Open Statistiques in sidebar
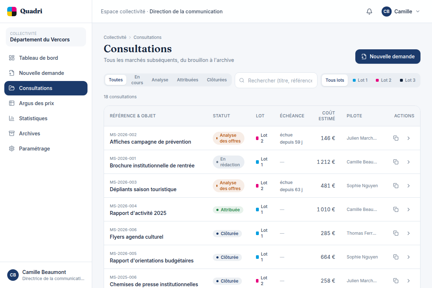Image resolution: width=432 pixels, height=288 pixels. coord(46,118)
